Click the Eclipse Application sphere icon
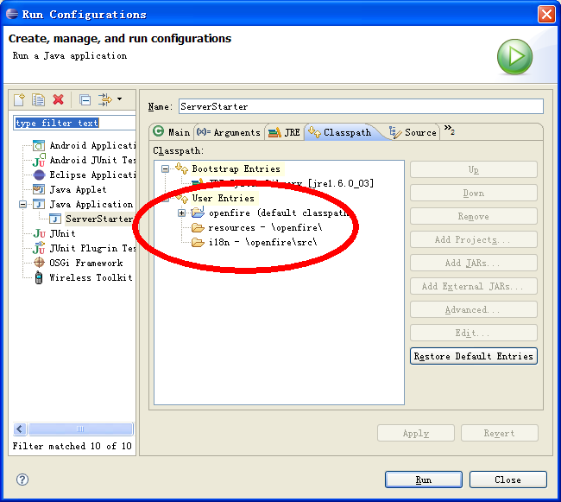561x502 pixels. (39, 175)
